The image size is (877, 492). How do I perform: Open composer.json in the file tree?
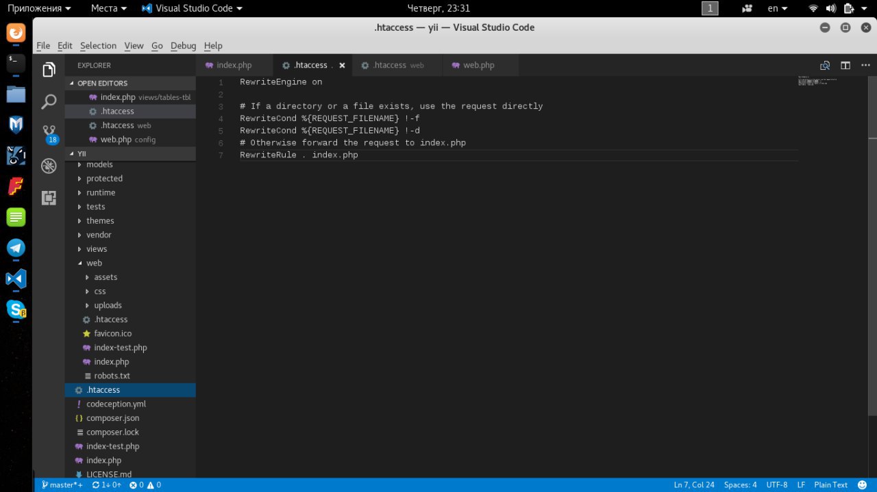click(x=130, y=418)
